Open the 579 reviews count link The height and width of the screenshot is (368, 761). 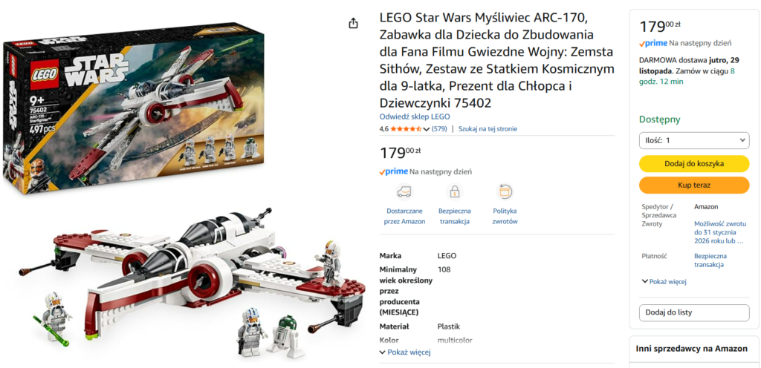pos(439,129)
